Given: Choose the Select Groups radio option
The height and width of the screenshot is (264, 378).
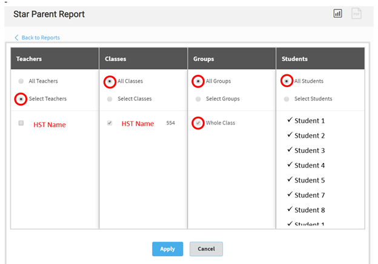Looking at the screenshot, I should pos(198,98).
